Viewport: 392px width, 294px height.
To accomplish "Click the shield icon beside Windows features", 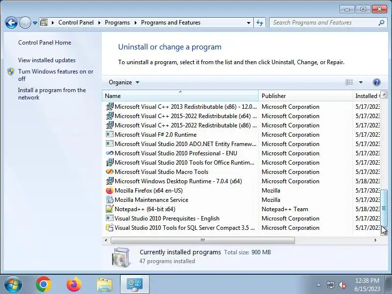I will click(11, 72).
